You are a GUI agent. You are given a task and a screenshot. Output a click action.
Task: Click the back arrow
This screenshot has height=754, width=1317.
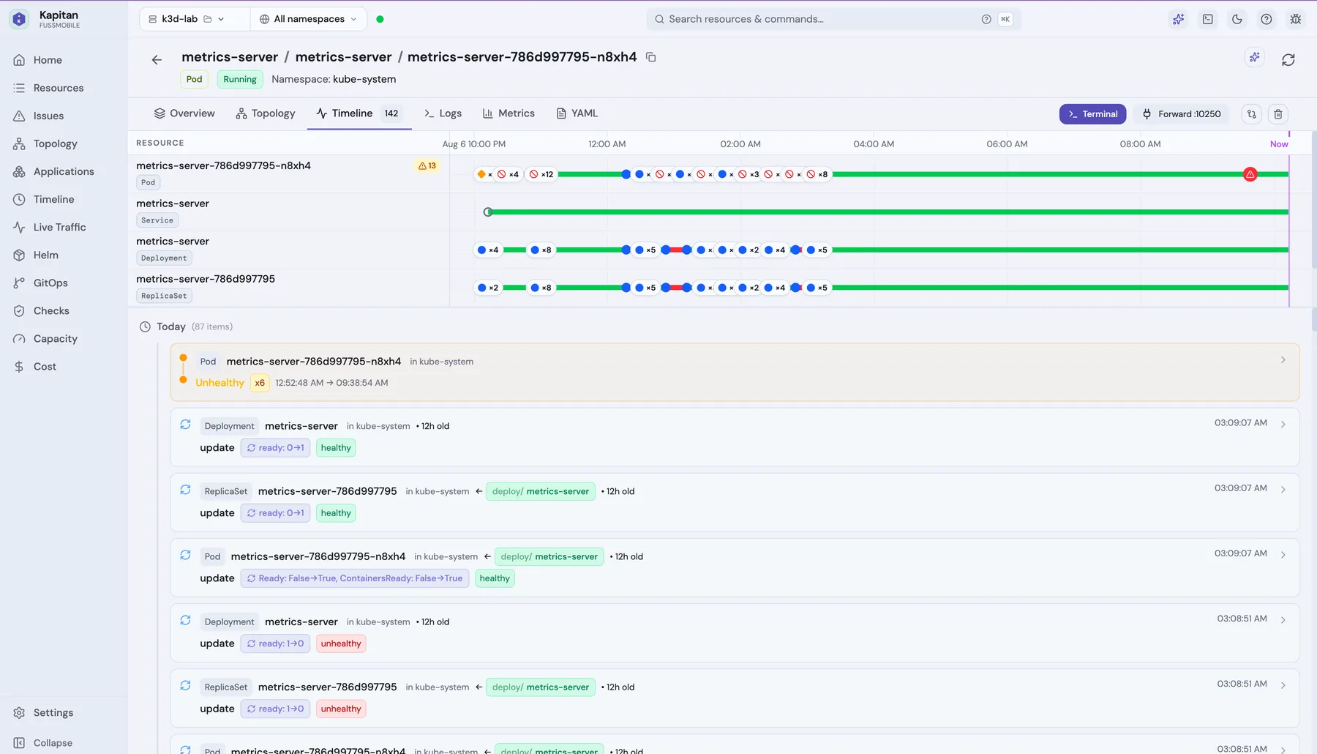point(157,60)
